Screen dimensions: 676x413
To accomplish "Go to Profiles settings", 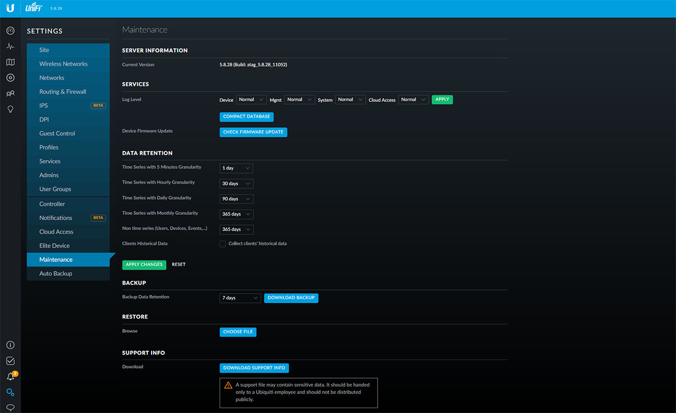I will click(68, 147).
